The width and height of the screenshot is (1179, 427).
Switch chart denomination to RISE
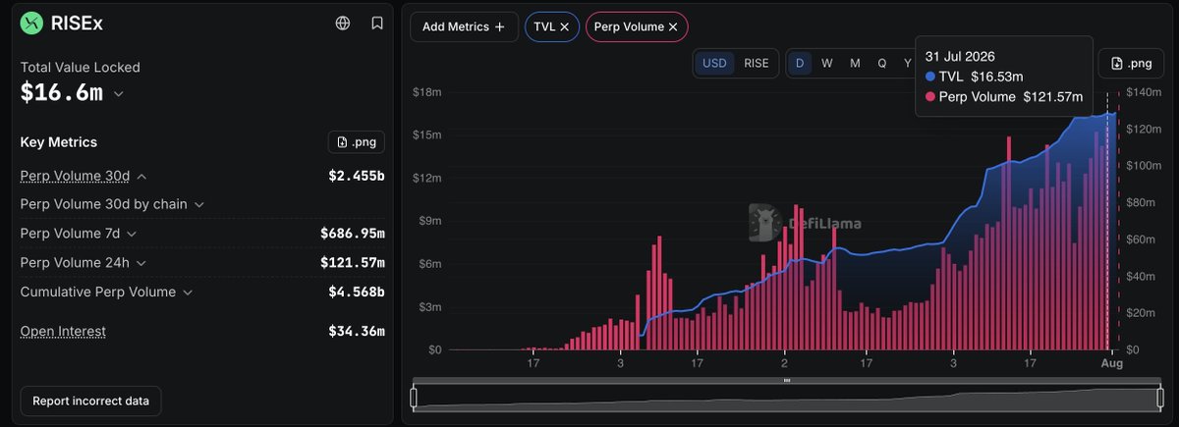pyautogui.click(x=757, y=63)
